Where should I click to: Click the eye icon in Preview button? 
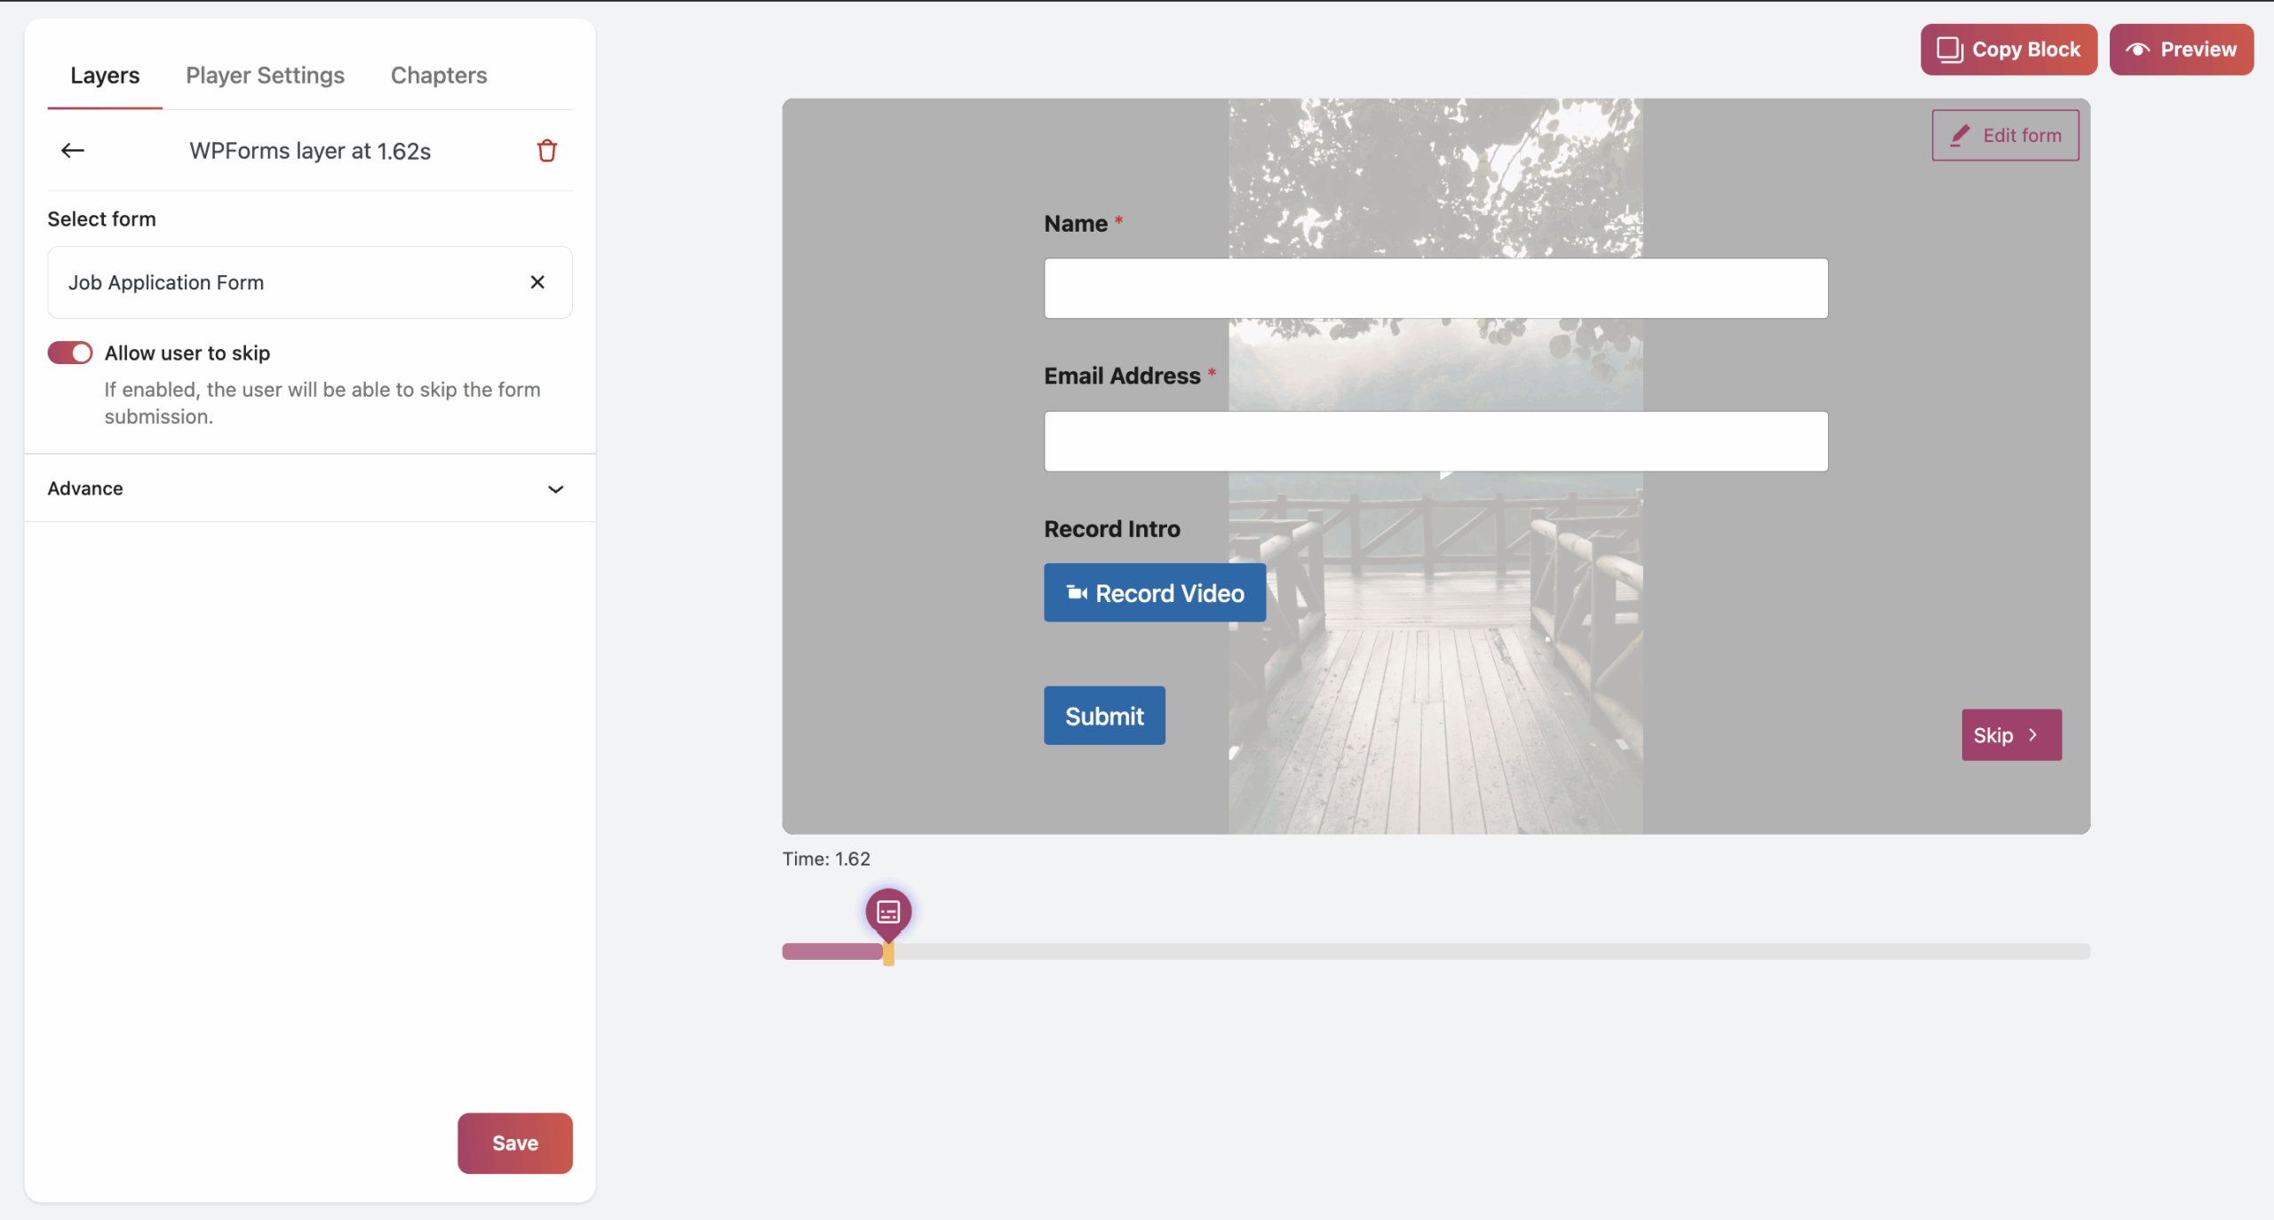pyautogui.click(x=2138, y=49)
